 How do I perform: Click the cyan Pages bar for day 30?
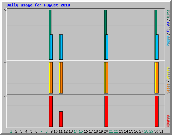(x=157, y=47)
